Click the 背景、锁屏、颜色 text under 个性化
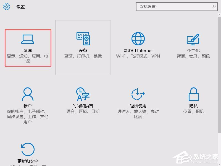221x166 pixels. pyautogui.click(x=193, y=56)
